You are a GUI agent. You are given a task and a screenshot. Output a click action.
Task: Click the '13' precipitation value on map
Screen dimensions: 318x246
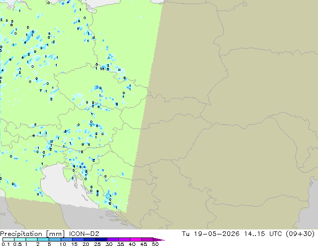[x=102, y=69]
